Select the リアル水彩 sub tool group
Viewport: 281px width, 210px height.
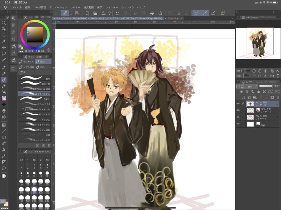click(x=27, y=67)
